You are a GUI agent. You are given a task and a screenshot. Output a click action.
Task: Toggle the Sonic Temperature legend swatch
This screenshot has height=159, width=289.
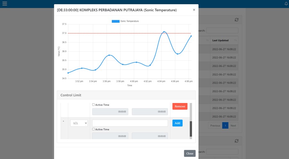[116, 21]
